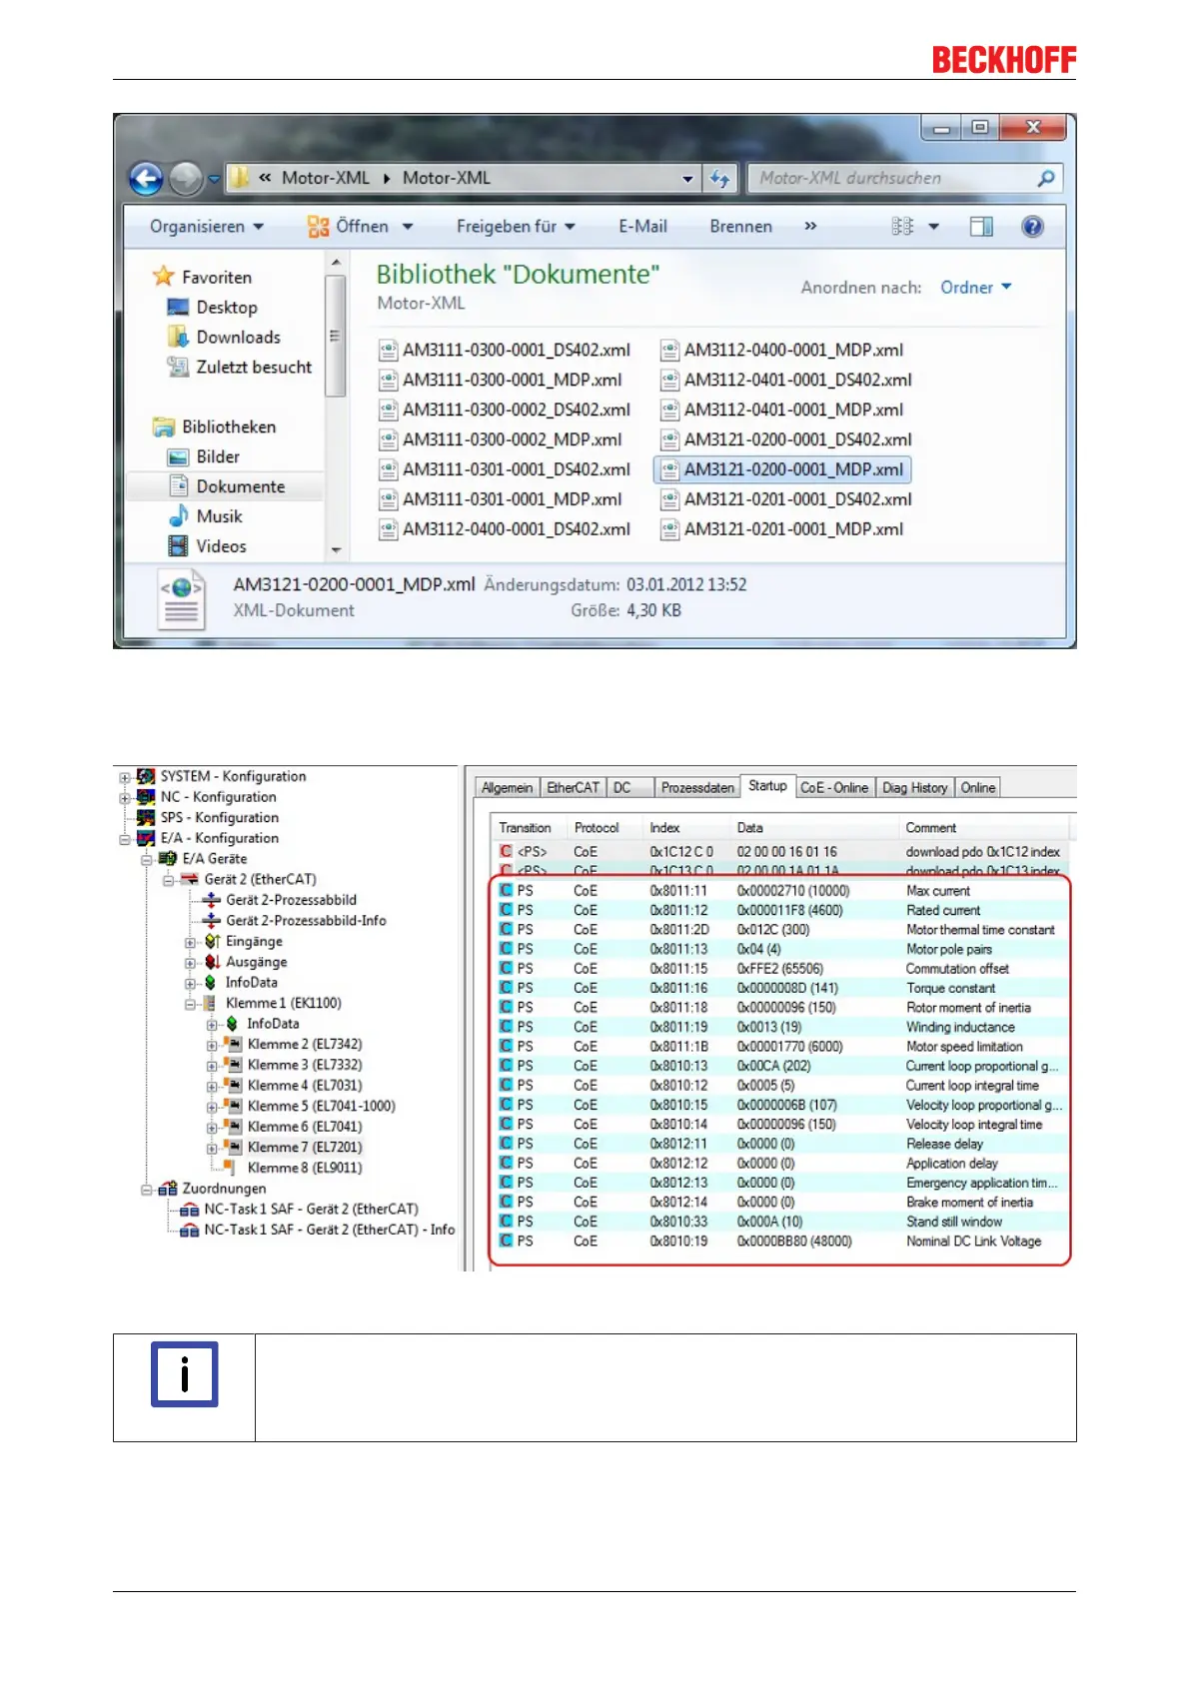The image size is (1190, 1682).
Task: Open the address bar history dropdown arrow
Action: 687,179
